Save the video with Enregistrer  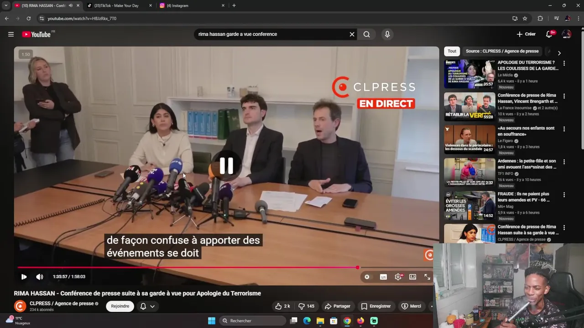tap(376, 306)
